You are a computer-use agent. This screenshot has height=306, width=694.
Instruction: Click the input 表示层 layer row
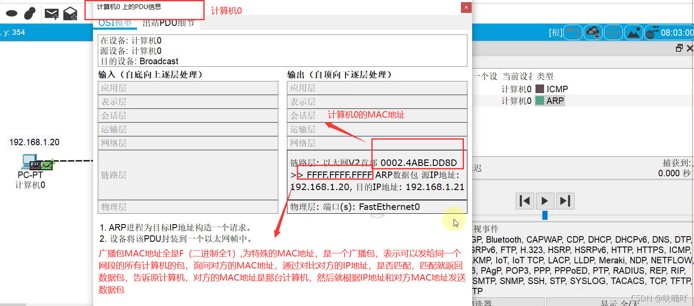click(188, 102)
